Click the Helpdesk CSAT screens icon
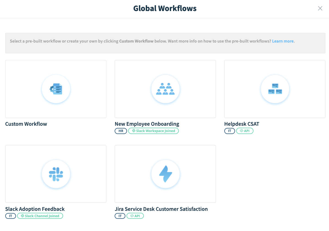 tap(275, 89)
